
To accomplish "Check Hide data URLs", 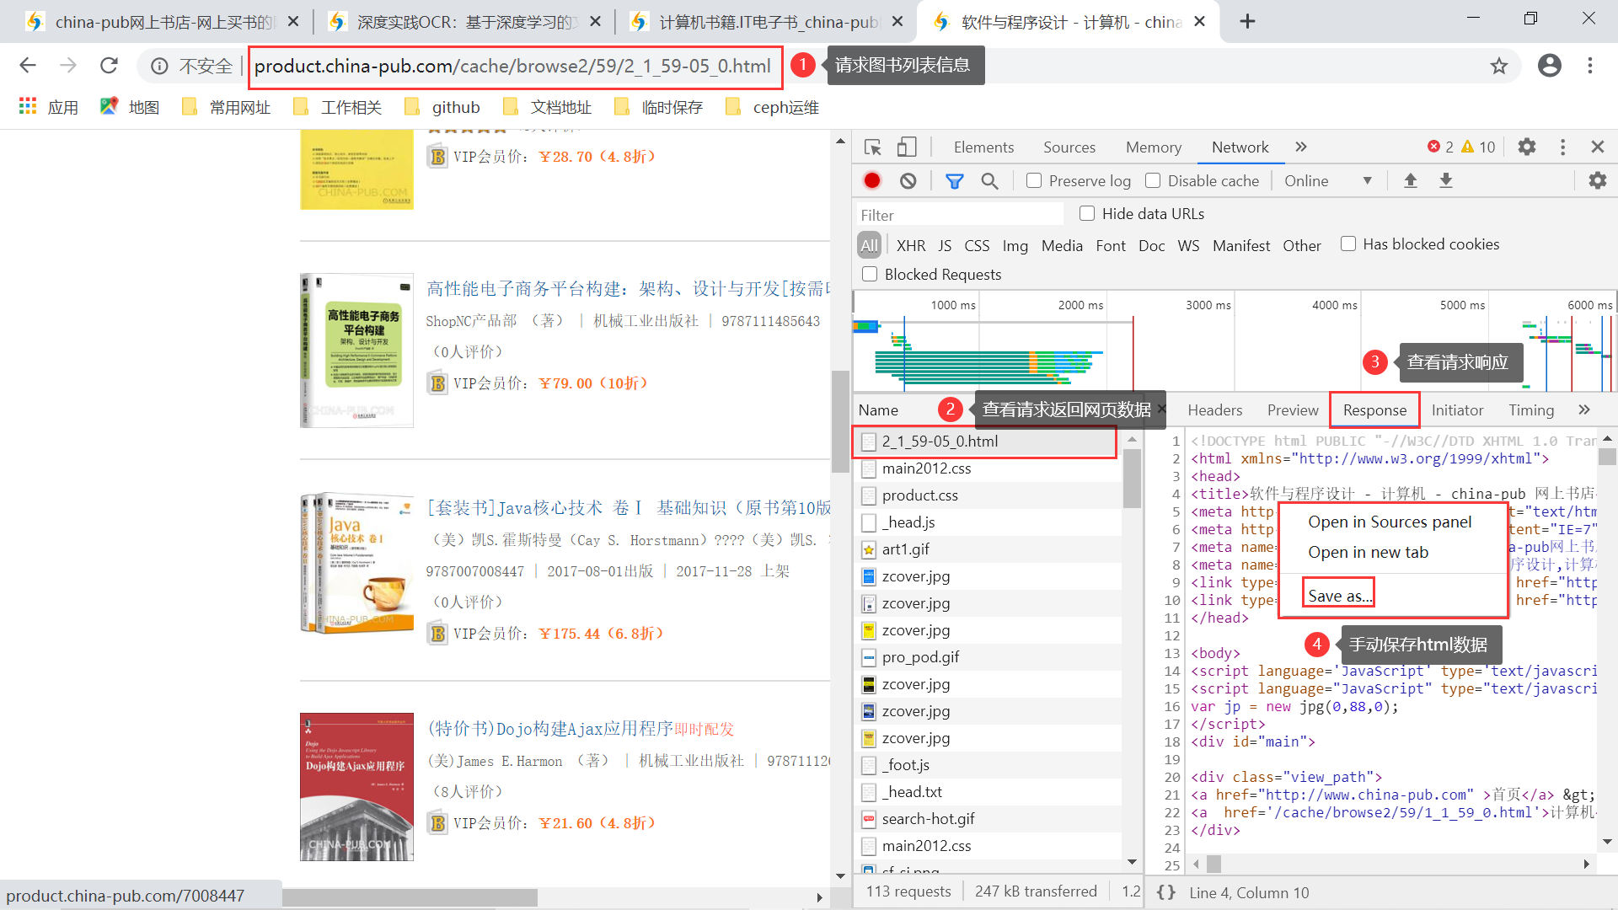I will pyautogui.click(x=1087, y=213).
